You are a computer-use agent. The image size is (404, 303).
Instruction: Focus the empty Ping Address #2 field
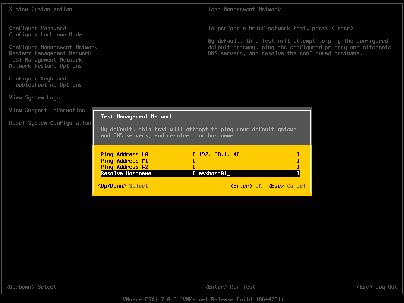pos(246,167)
